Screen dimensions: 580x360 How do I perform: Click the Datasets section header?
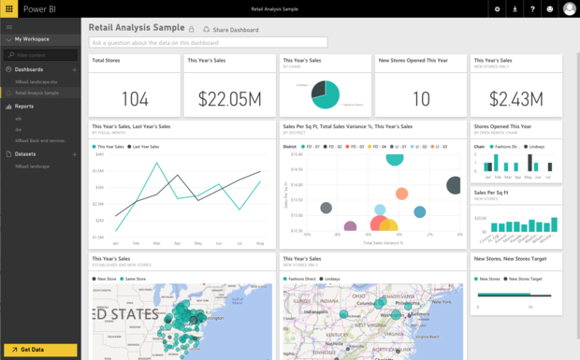coord(25,154)
